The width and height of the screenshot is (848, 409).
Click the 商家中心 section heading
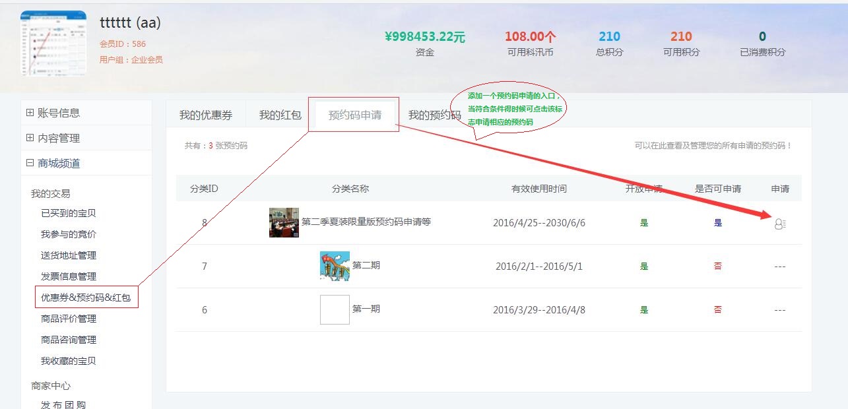click(51, 385)
